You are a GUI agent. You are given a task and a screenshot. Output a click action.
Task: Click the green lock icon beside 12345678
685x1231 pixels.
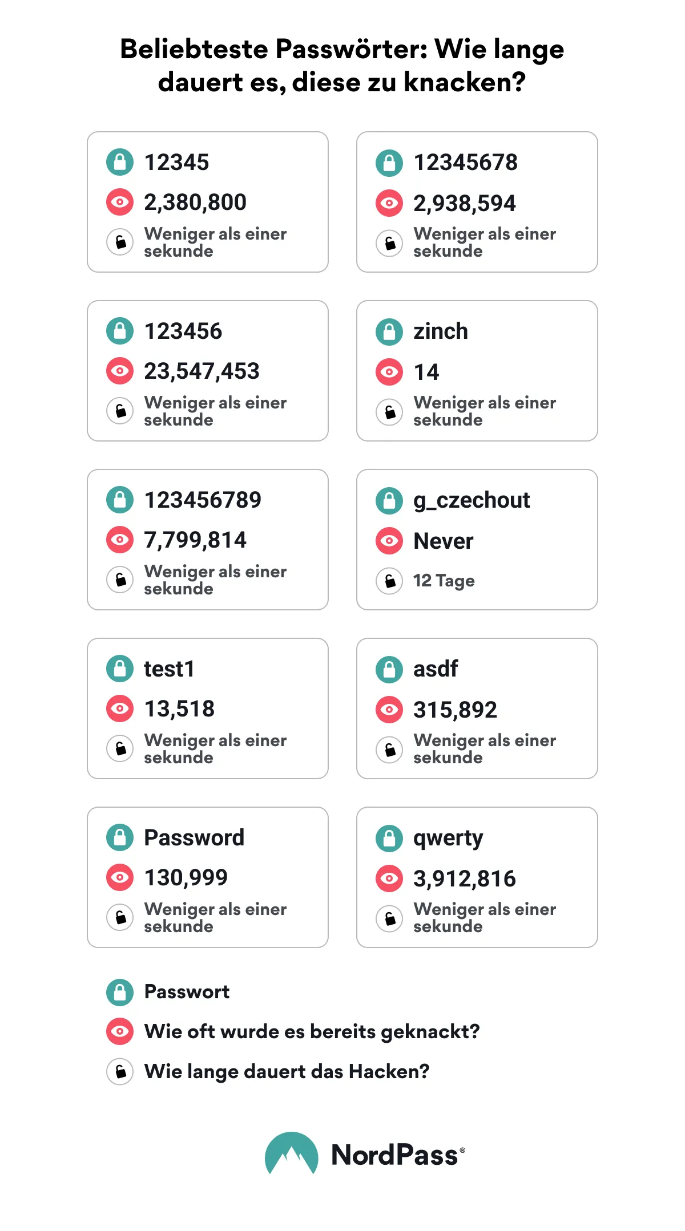[x=389, y=162]
